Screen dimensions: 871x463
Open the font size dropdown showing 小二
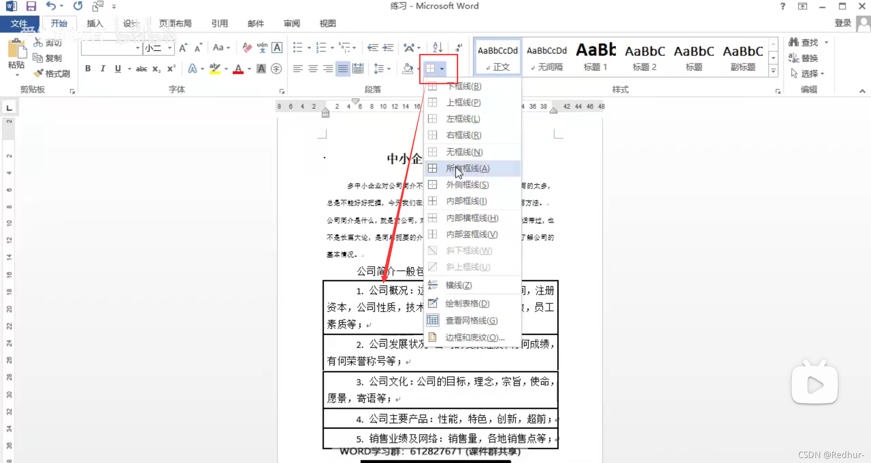click(169, 48)
